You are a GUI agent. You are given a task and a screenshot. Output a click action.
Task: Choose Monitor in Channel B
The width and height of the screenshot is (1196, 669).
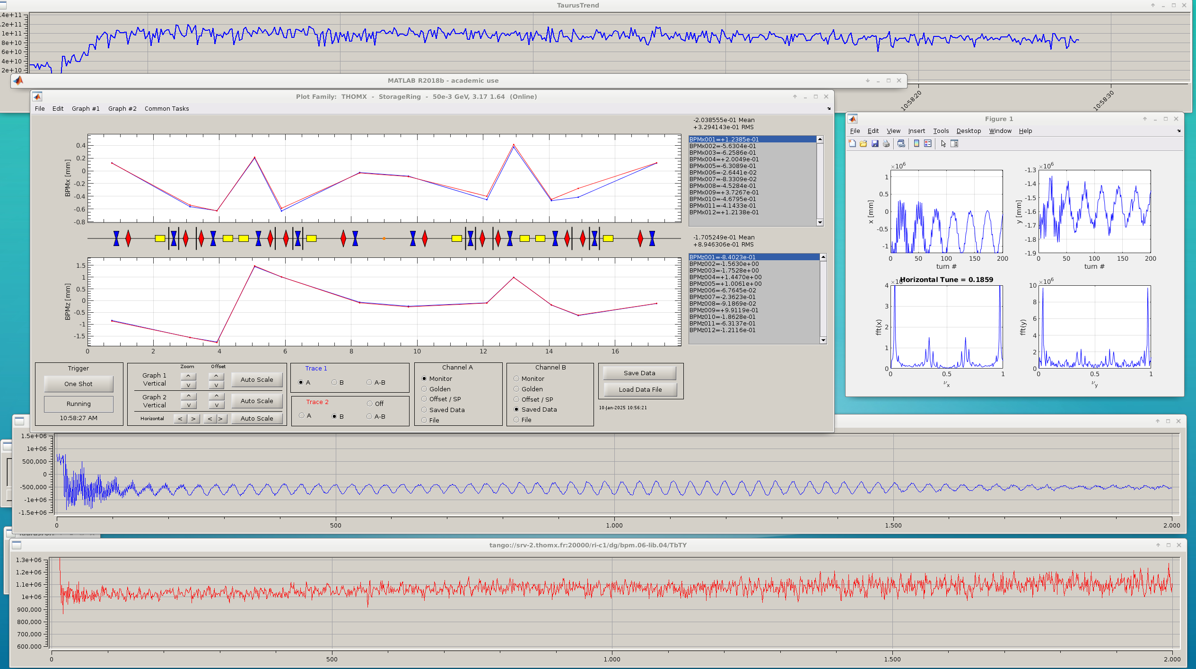coord(516,379)
